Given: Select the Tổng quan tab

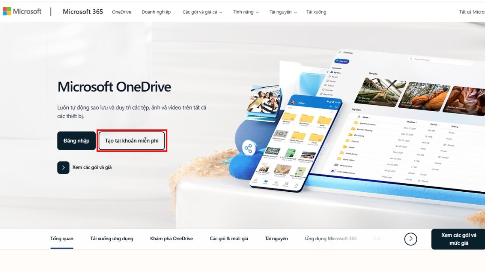Looking at the screenshot, I should [62, 239].
